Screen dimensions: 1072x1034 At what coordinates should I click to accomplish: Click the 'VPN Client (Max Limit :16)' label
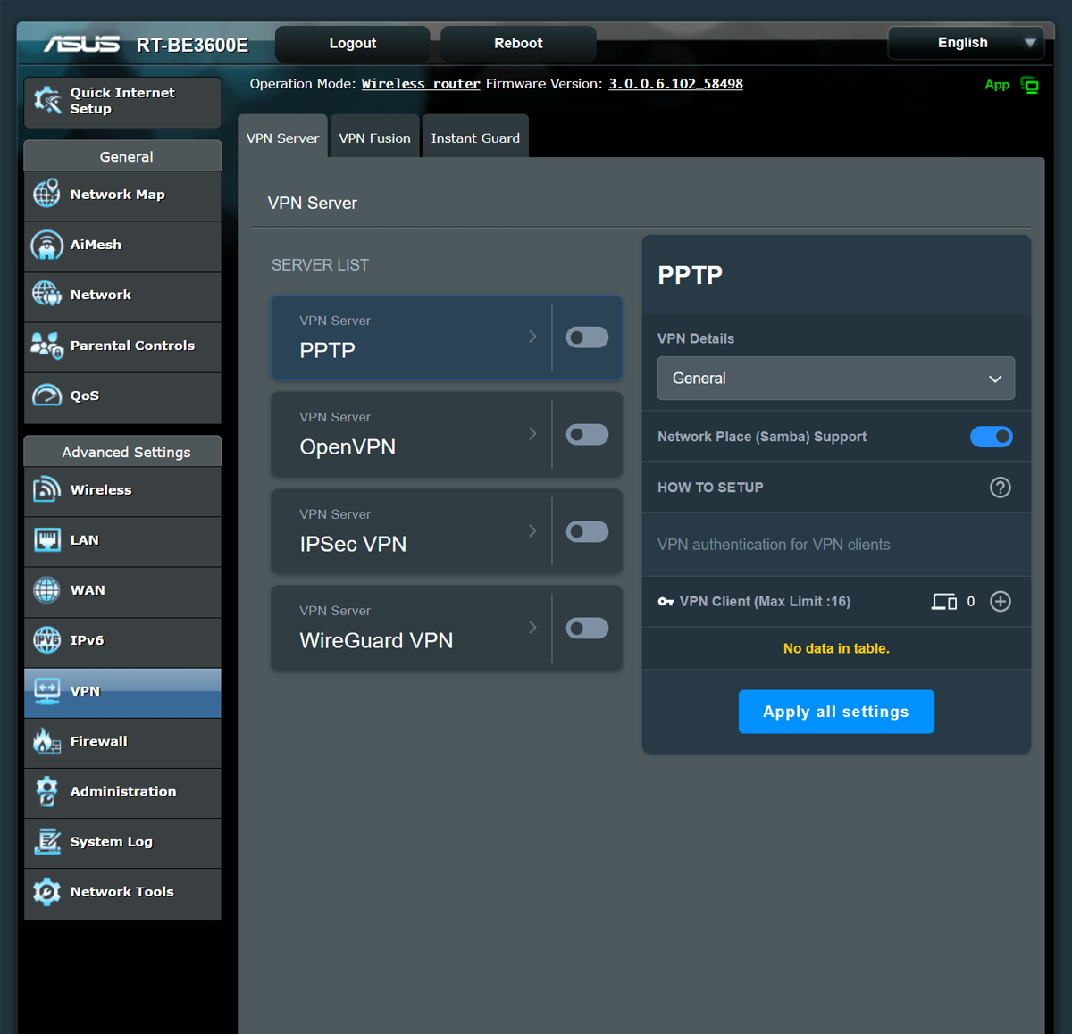tap(765, 602)
